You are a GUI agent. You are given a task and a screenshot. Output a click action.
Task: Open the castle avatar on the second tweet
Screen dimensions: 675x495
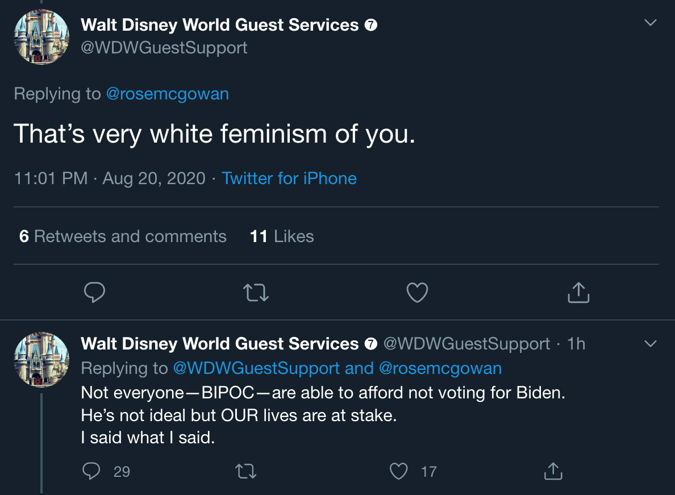pos(41,359)
